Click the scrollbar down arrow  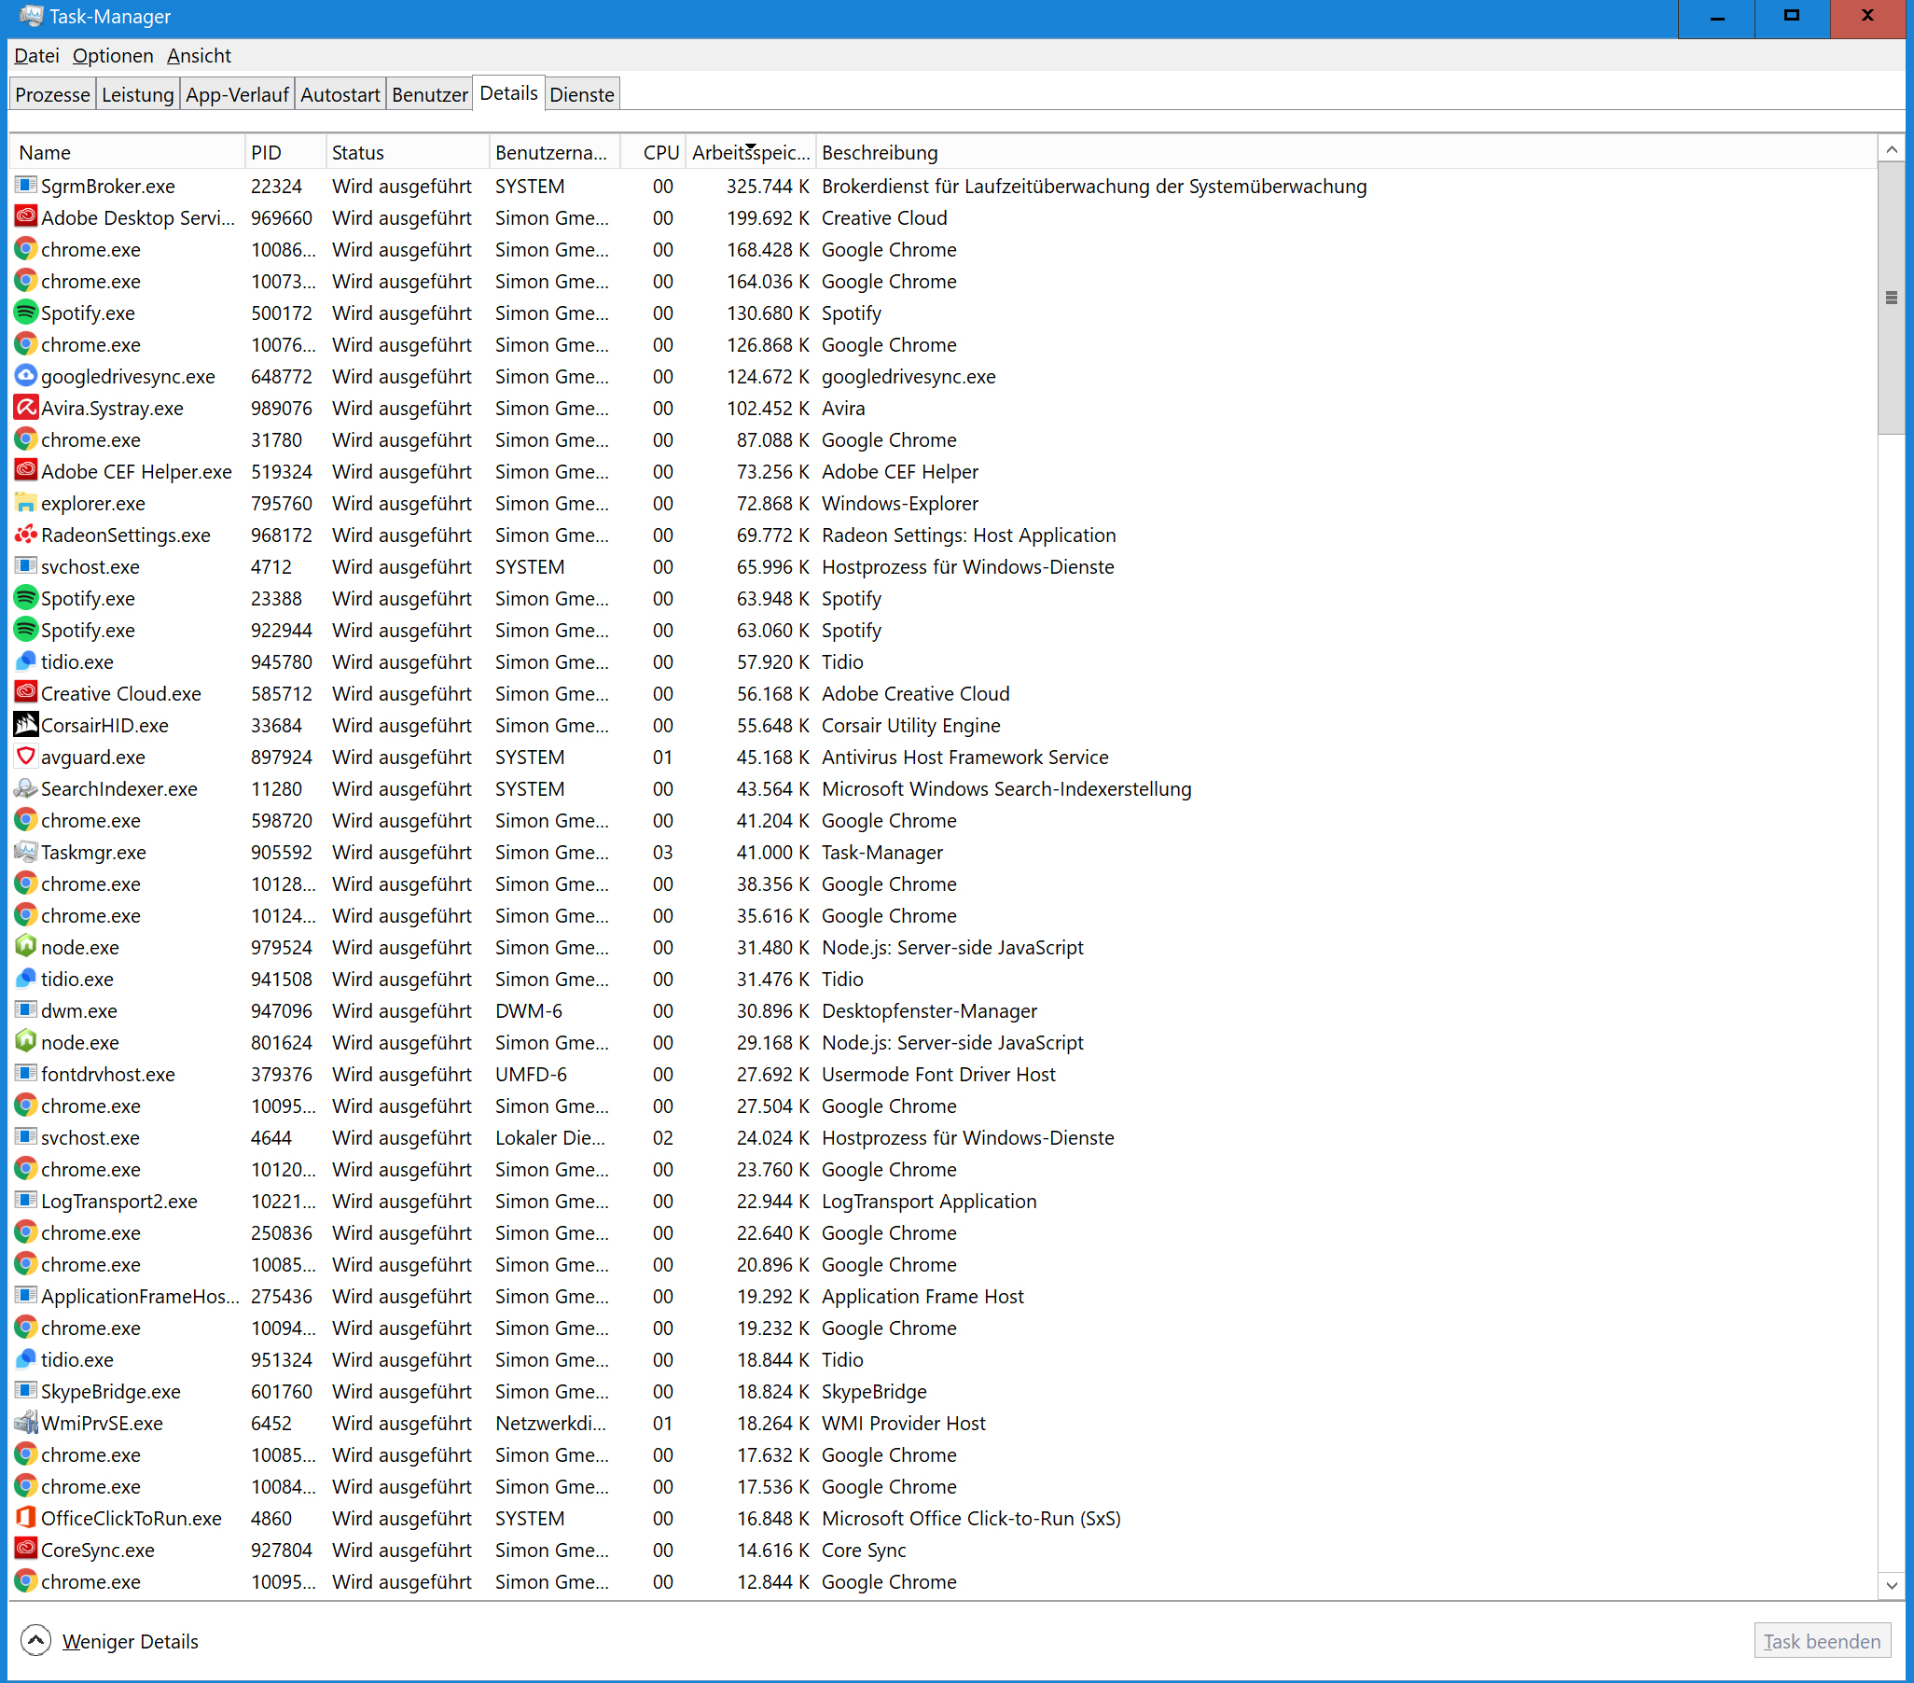[x=1892, y=1586]
